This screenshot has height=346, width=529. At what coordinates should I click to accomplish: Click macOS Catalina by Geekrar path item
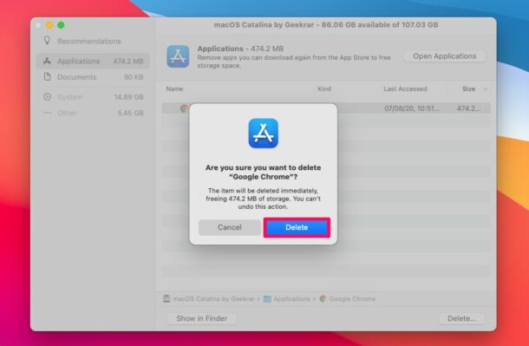coord(213,299)
